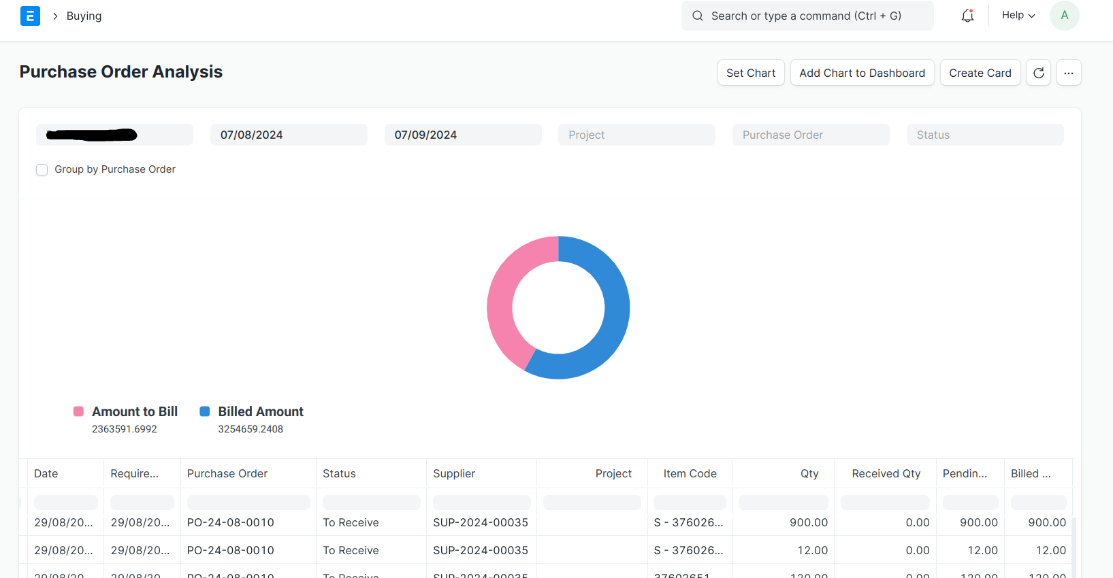
Task: Open the Status filter field
Action: coord(985,135)
